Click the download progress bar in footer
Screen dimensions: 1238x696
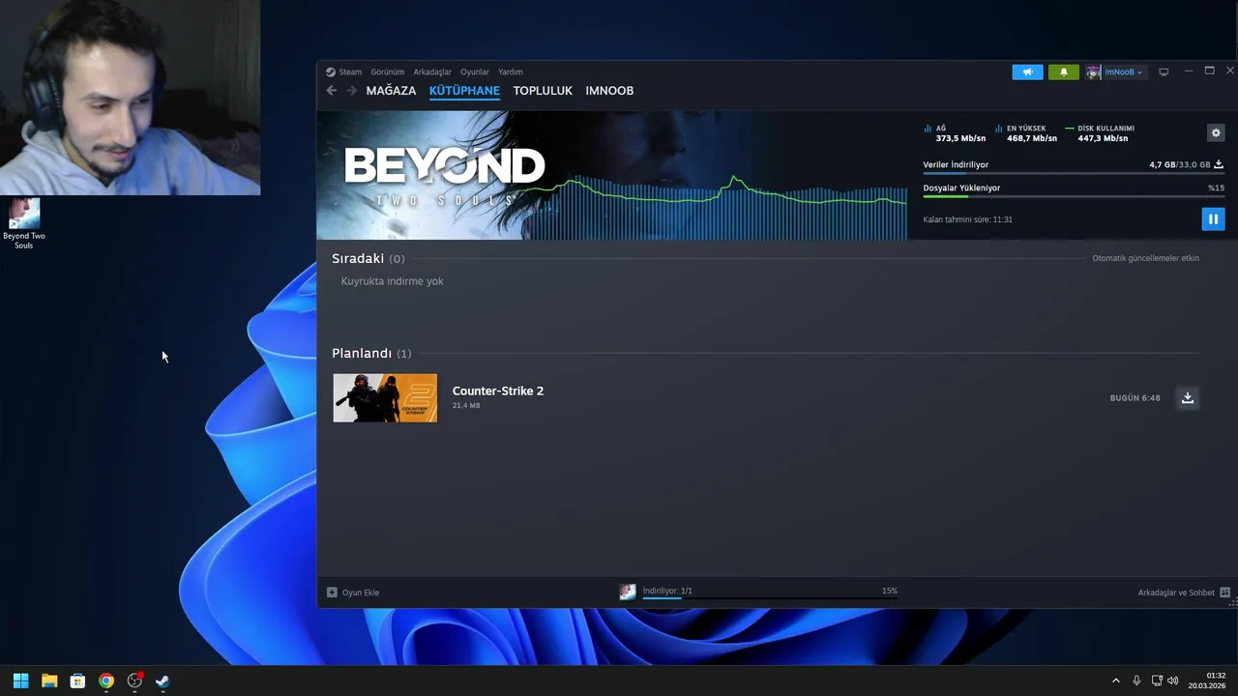coord(770,598)
